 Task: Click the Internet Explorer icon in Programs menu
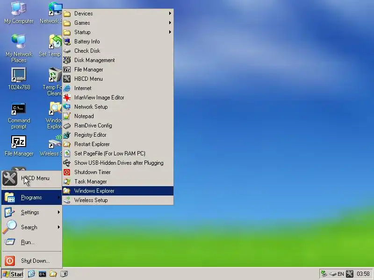[x=67, y=88]
